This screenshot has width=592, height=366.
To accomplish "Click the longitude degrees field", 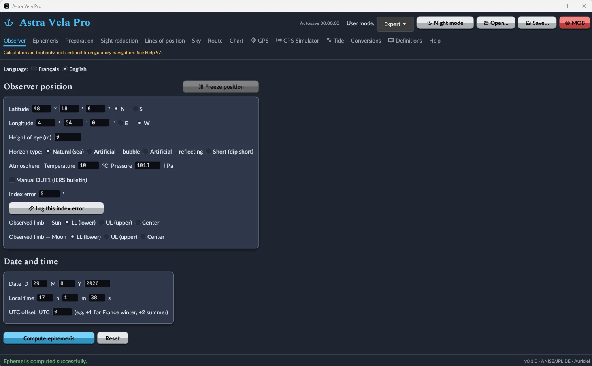I will (46, 123).
